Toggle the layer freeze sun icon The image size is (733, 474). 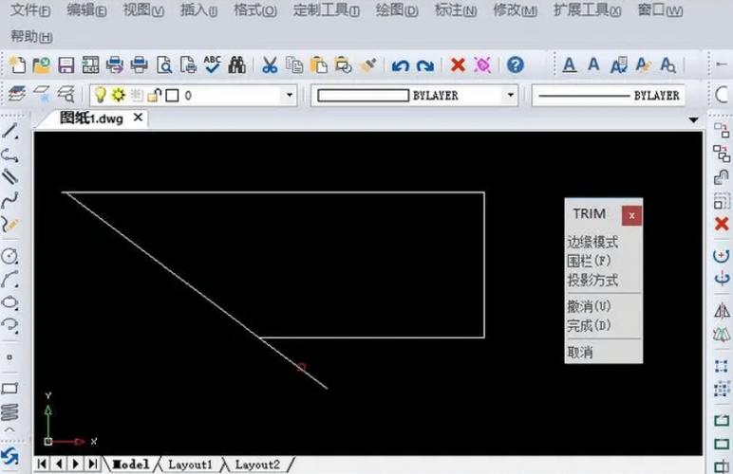click(x=118, y=95)
